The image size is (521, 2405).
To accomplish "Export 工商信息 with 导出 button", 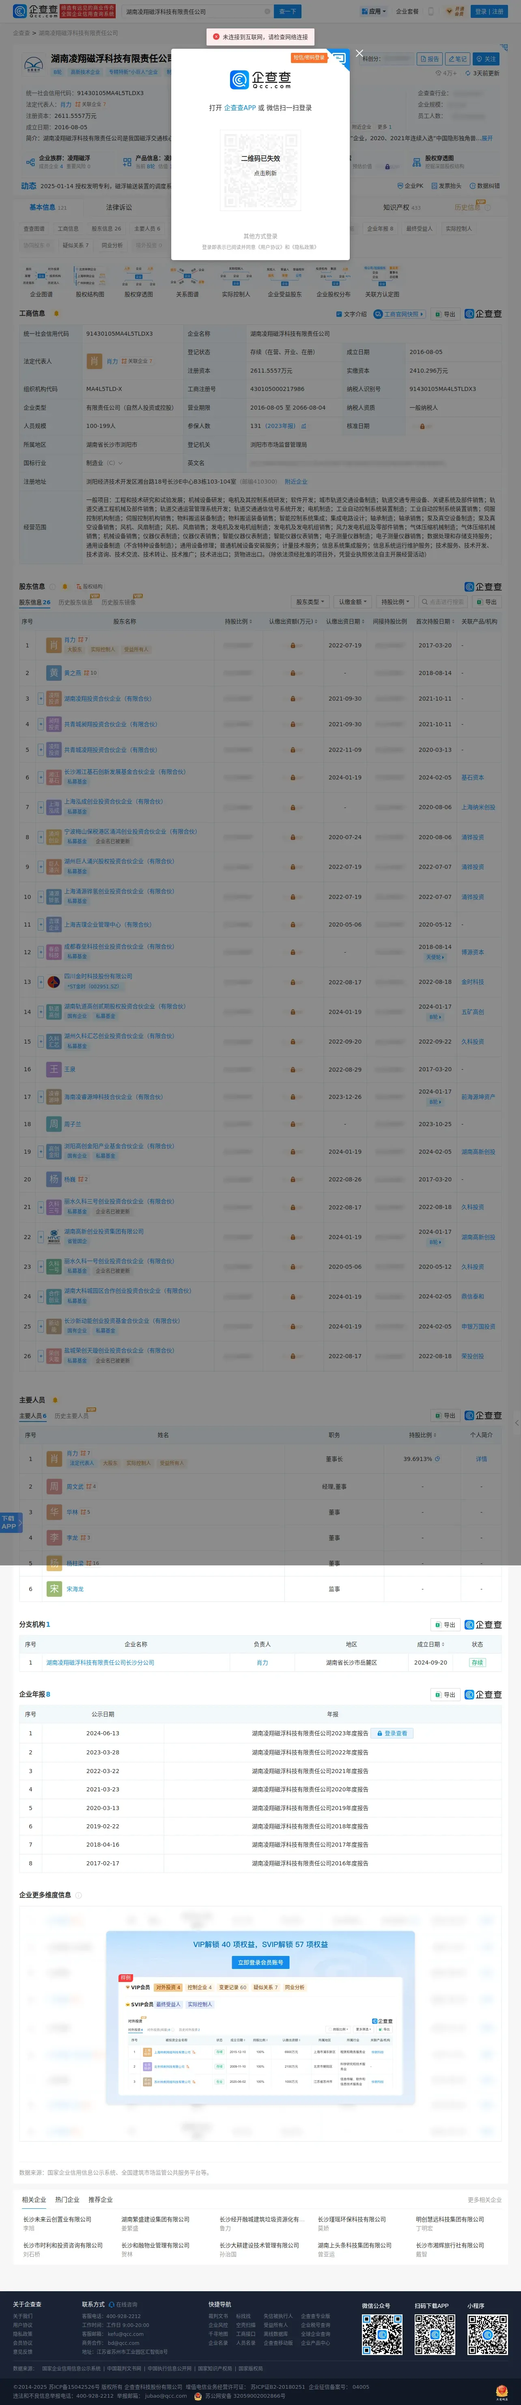I will [x=445, y=315].
